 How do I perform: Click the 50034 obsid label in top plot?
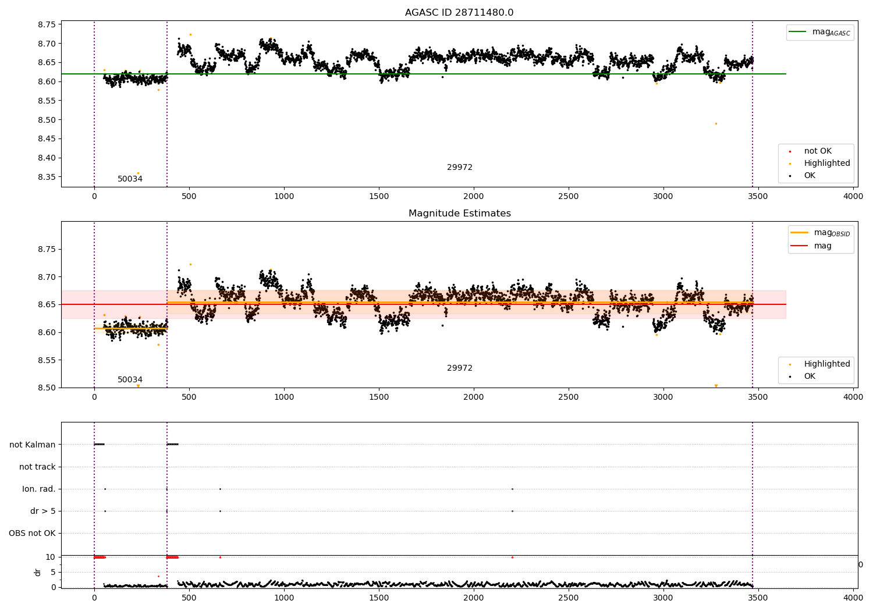(130, 179)
